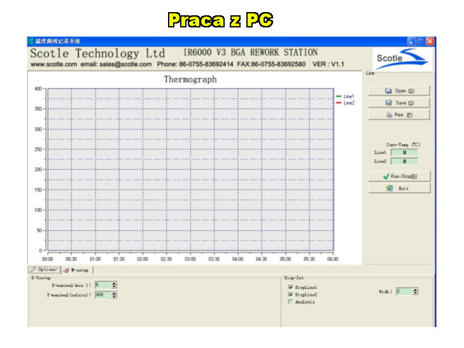Click the Line1 current temperature value
Viewport: 464px width, 348px height.
[x=405, y=152]
